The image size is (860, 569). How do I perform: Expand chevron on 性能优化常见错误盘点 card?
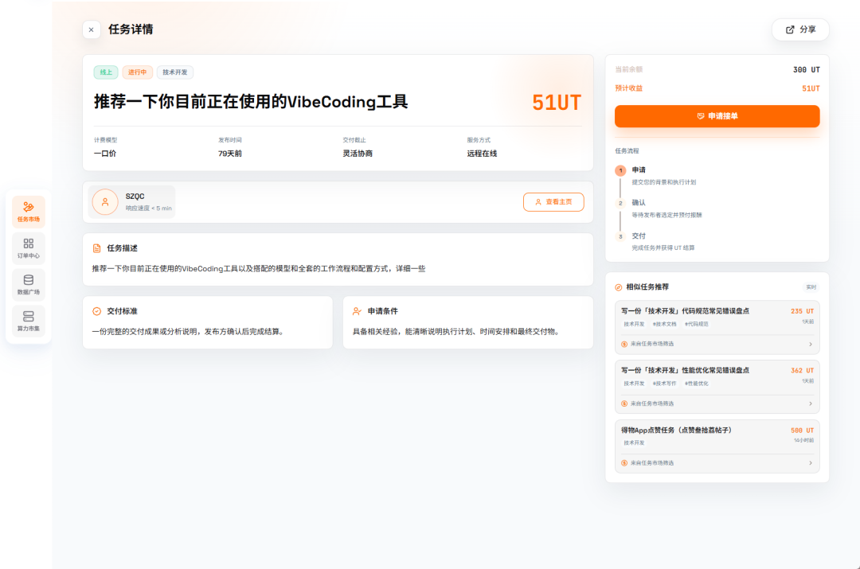811,404
